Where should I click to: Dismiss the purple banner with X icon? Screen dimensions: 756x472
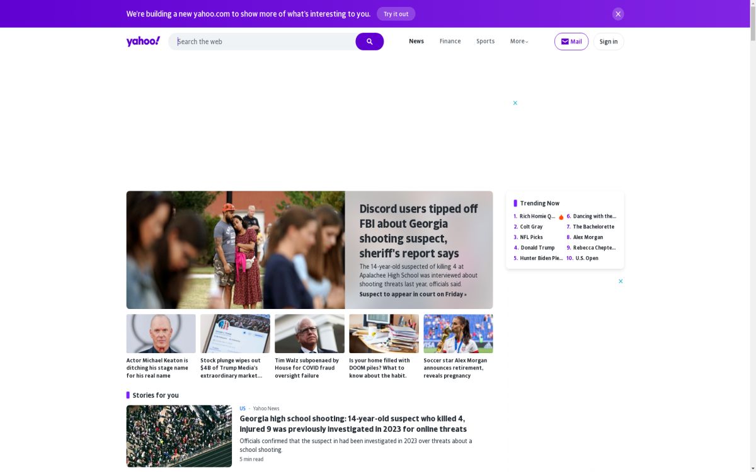click(618, 14)
